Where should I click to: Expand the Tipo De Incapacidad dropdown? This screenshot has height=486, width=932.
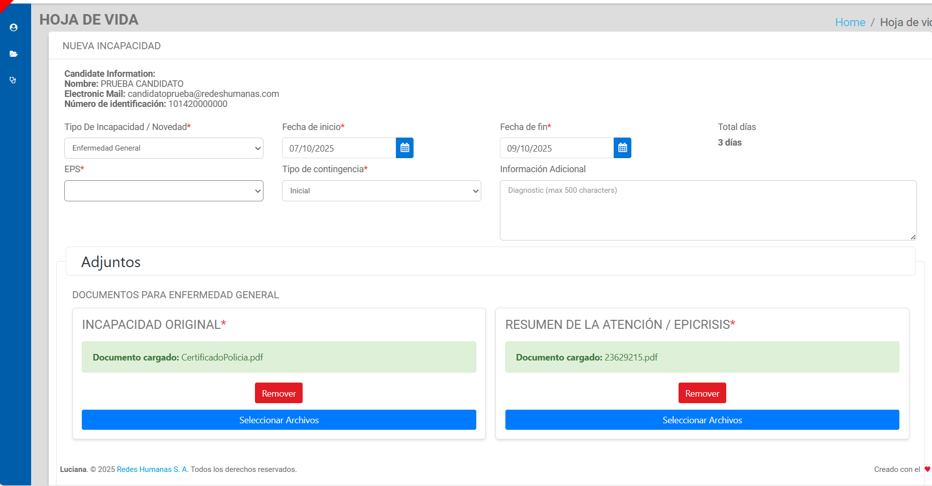coord(164,148)
